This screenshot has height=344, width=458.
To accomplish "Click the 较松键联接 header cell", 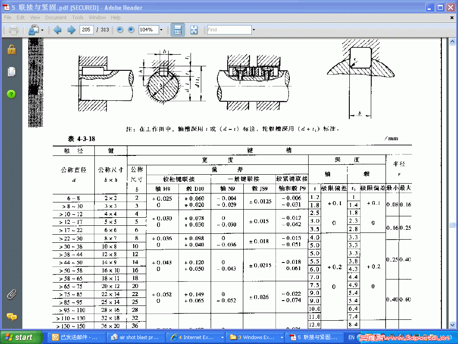I will (x=179, y=179).
